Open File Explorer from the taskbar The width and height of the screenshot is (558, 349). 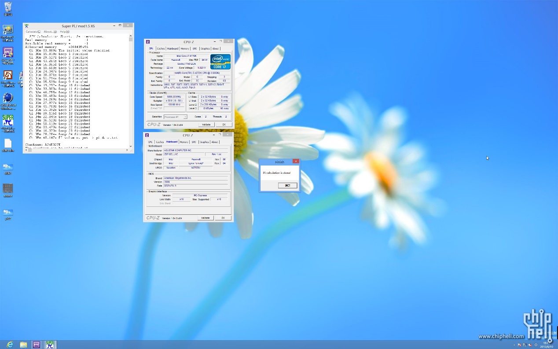(23, 344)
